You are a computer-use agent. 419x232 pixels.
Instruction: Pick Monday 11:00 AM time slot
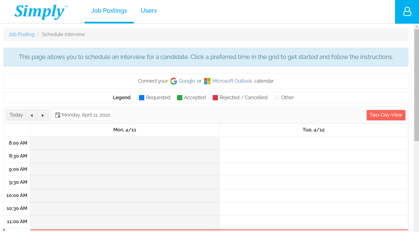pyautogui.click(x=125, y=222)
